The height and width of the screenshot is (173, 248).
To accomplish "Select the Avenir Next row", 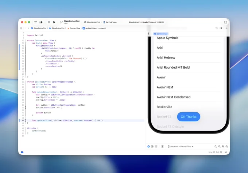I will tap(189, 87).
